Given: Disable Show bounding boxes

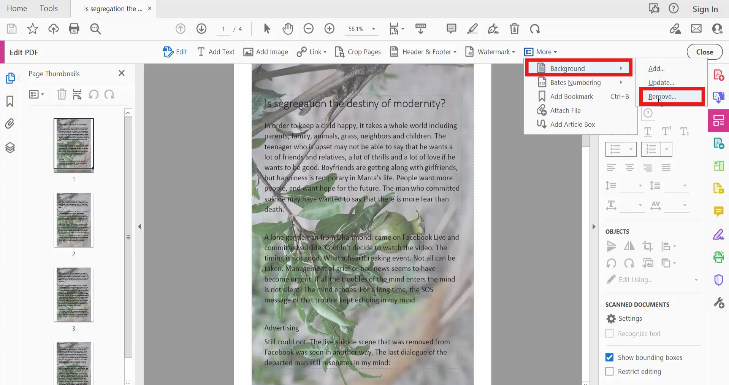Looking at the screenshot, I should tap(610, 357).
